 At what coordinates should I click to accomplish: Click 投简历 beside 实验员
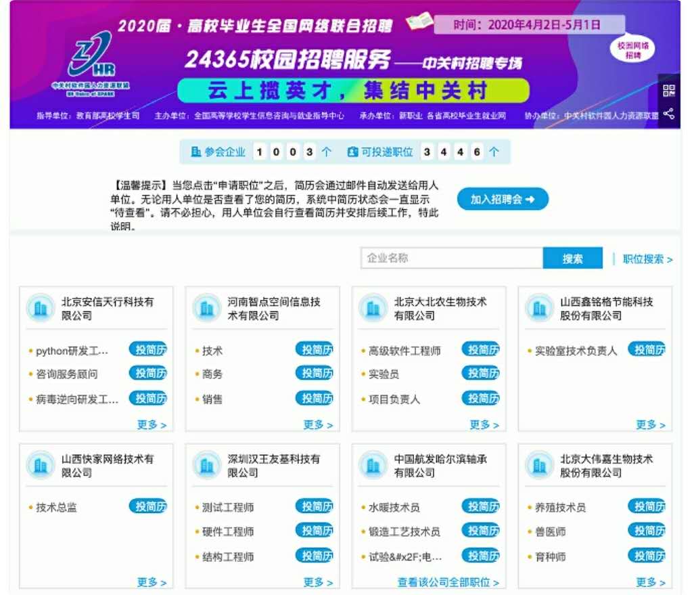[x=481, y=374]
